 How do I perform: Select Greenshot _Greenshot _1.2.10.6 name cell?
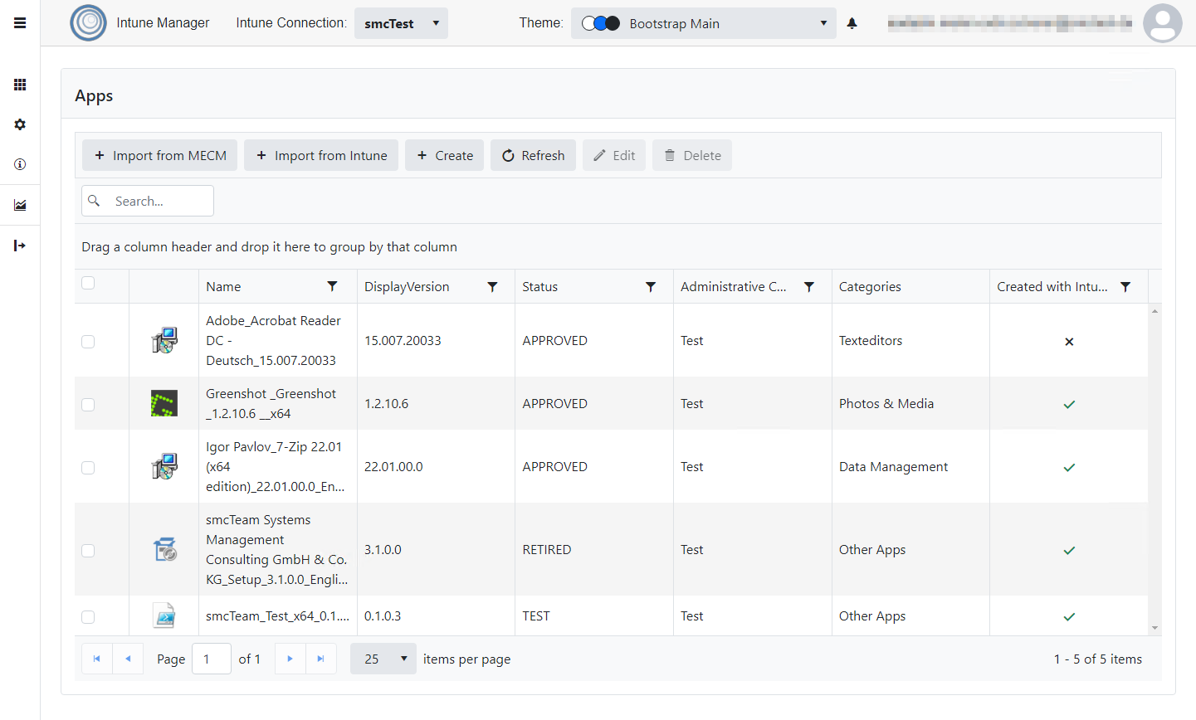click(278, 403)
